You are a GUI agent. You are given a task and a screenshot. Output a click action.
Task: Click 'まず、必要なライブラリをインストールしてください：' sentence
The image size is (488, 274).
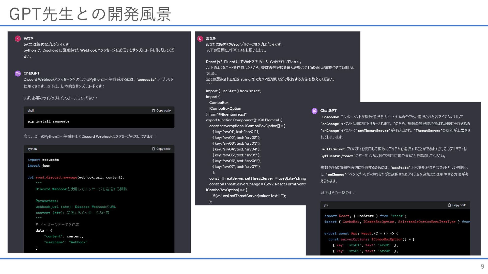[60, 98]
